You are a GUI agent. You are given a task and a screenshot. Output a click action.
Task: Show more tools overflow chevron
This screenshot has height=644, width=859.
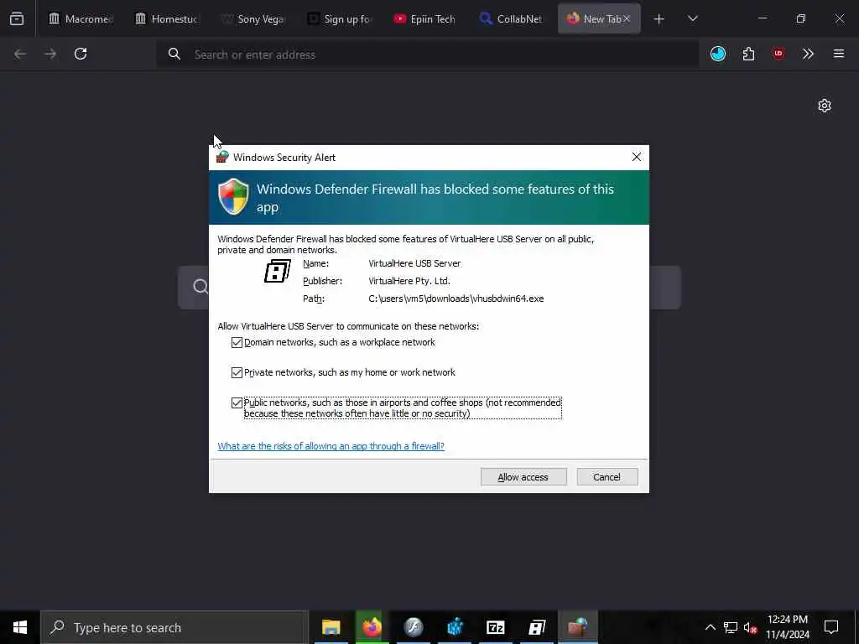(x=808, y=54)
